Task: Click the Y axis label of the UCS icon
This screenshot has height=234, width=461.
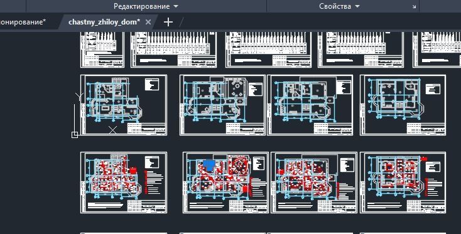Action: coord(79,97)
